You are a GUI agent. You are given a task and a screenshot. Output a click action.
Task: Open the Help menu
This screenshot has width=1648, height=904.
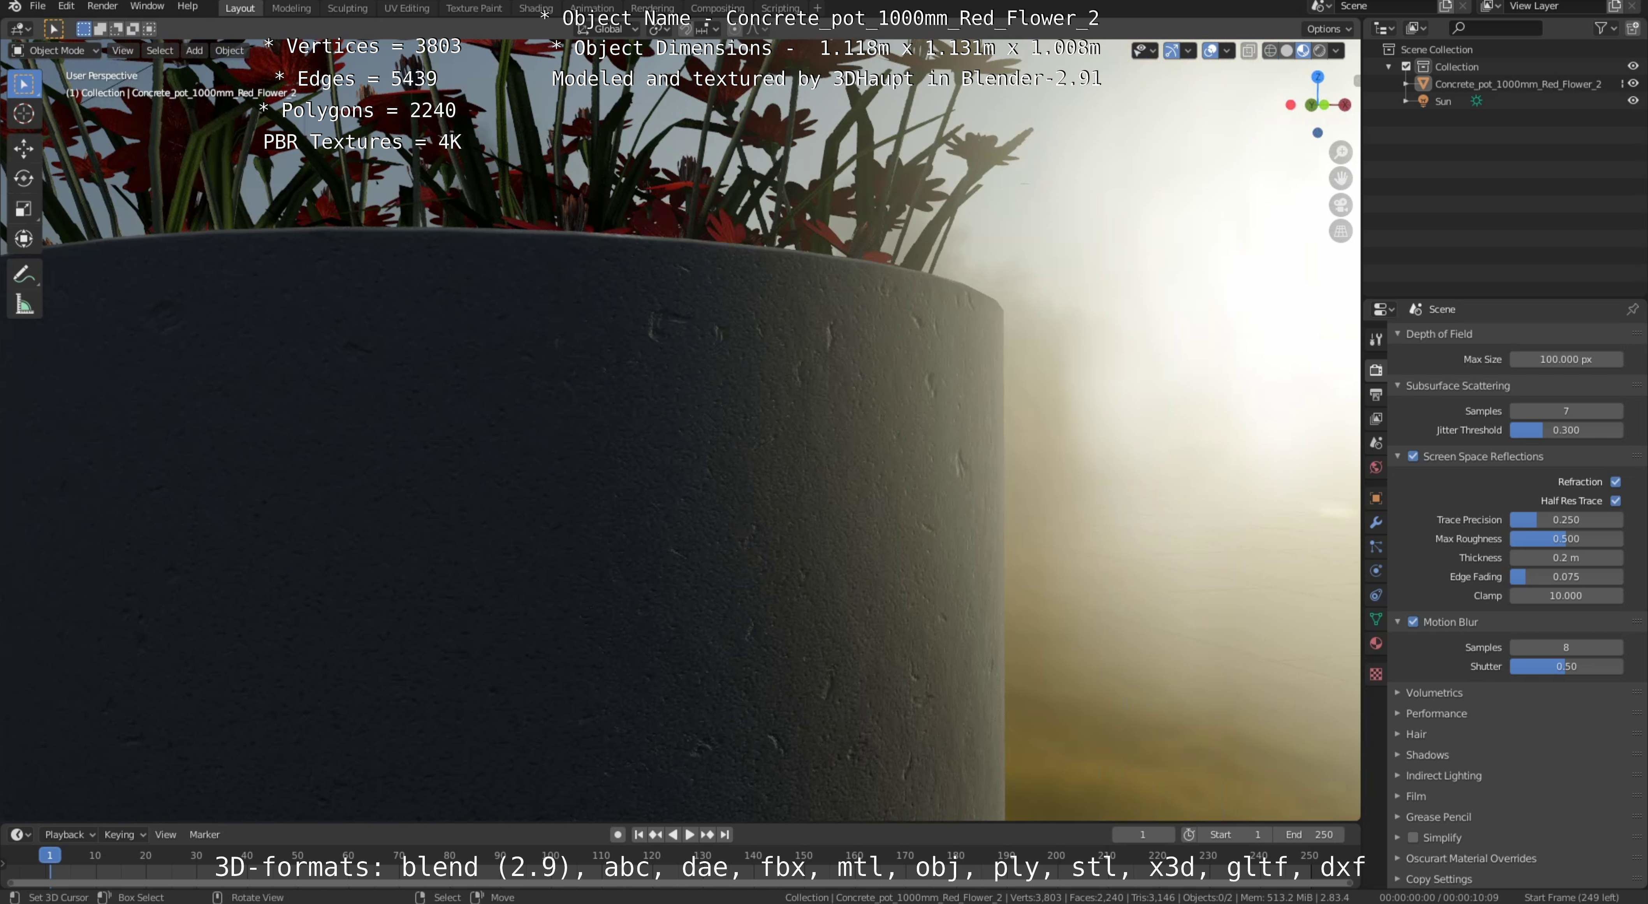(187, 6)
